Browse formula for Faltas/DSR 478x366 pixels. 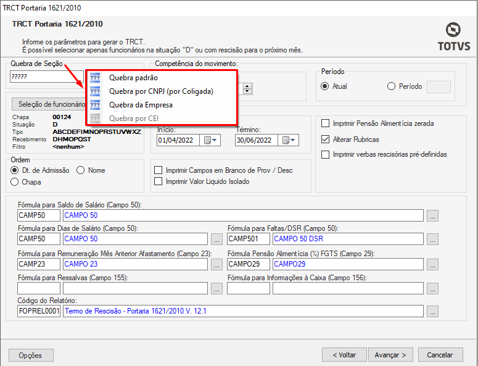[x=432, y=239]
